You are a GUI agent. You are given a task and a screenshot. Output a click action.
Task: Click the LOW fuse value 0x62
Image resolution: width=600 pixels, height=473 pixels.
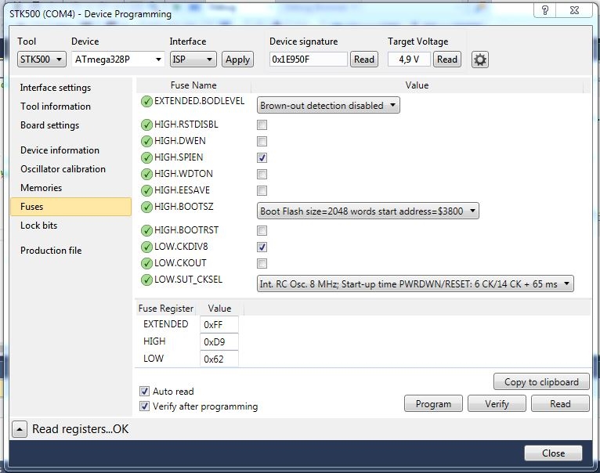(x=219, y=359)
